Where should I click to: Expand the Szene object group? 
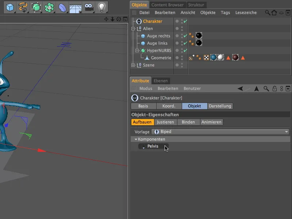[x=133, y=65]
